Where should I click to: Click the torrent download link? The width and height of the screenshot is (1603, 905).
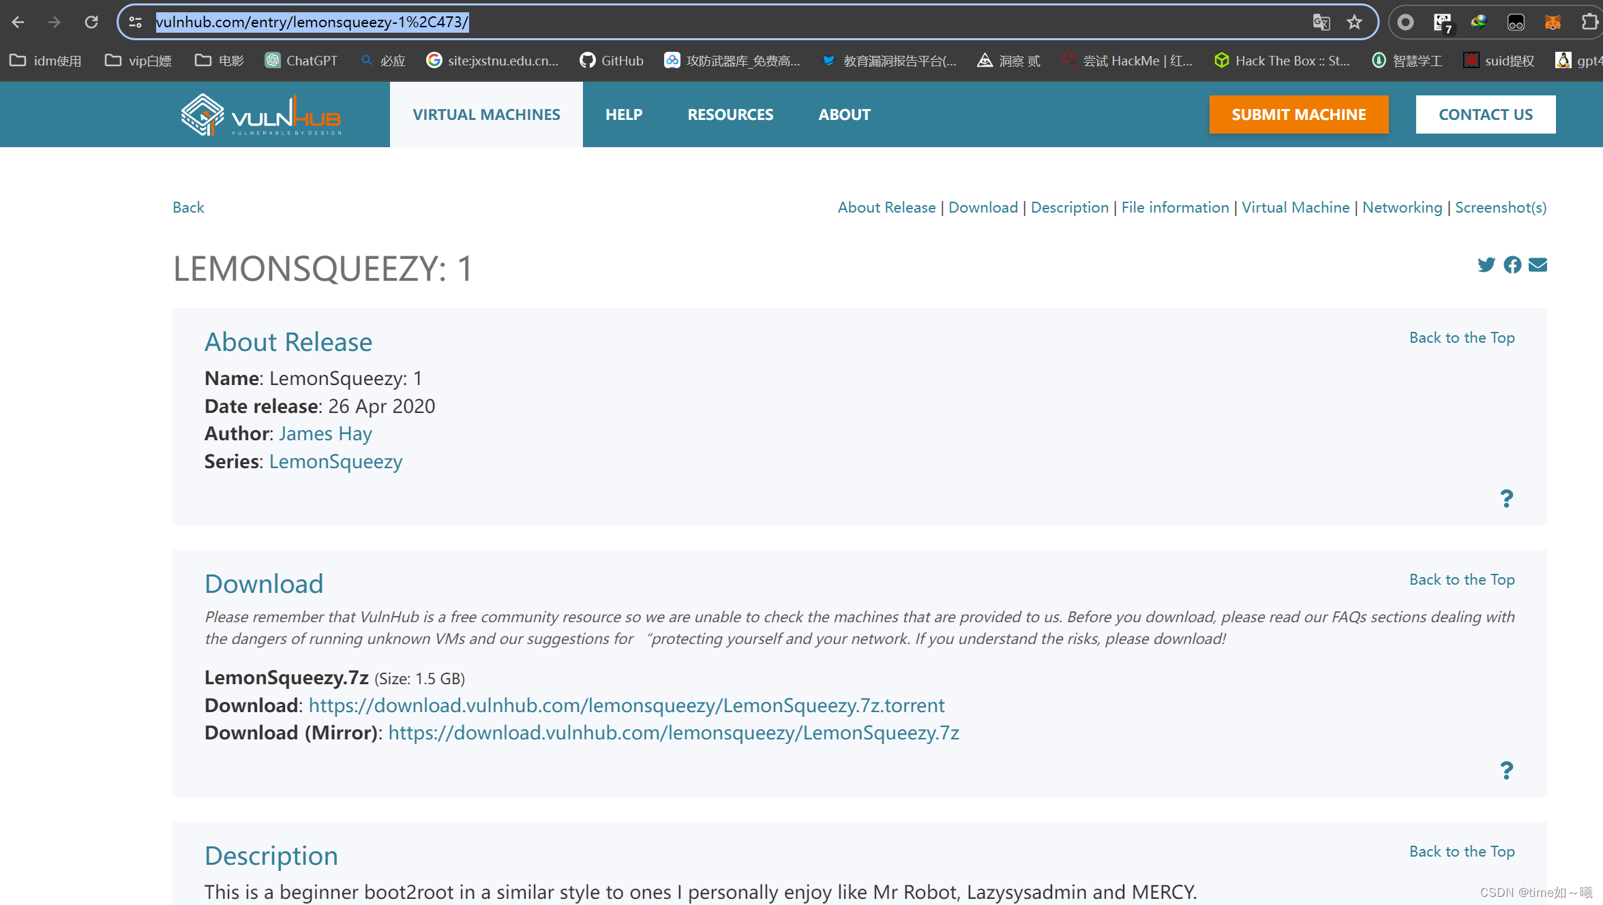click(x=625, y=705)
